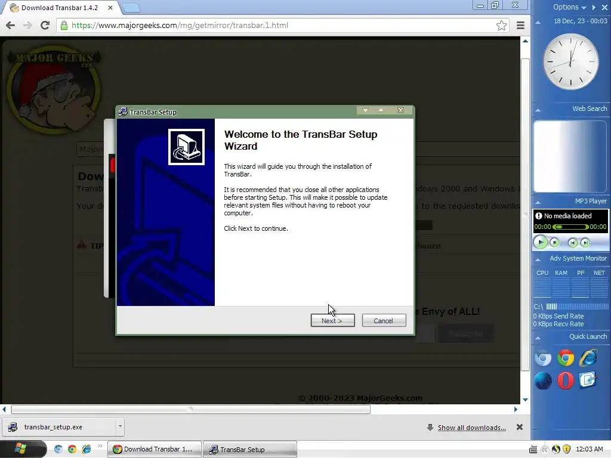Close the Chrome downloads bar
The width and height of the screenshot is (611, 458).
(520, 427)
